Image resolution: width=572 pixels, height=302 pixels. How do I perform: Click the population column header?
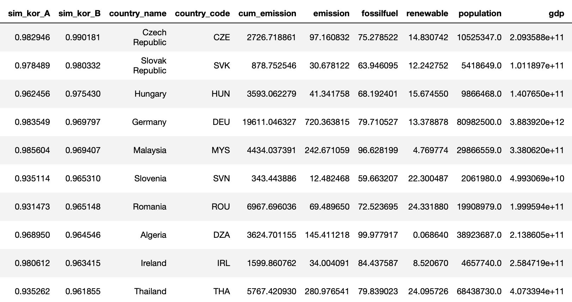click(480, 13)
